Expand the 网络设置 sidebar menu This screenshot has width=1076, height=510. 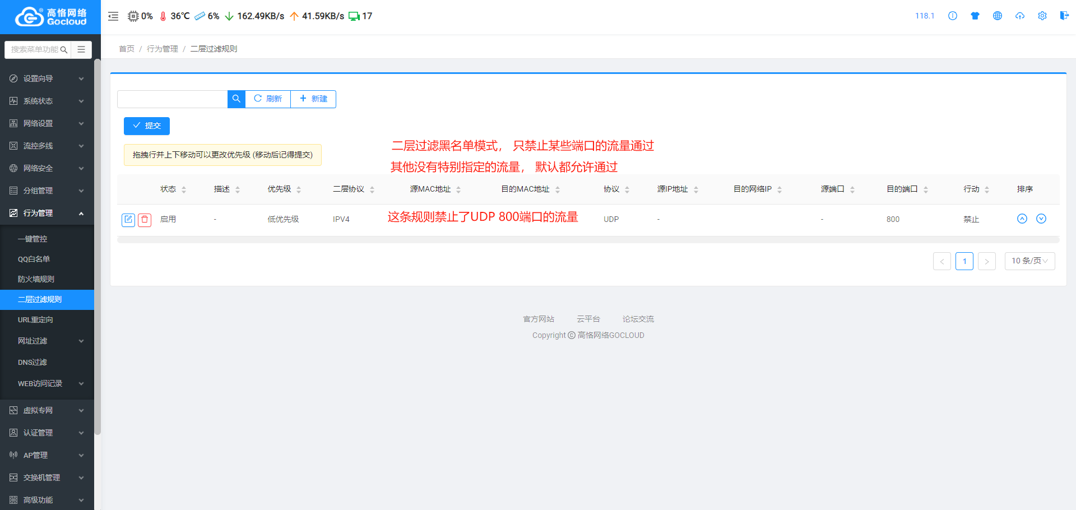47,123
